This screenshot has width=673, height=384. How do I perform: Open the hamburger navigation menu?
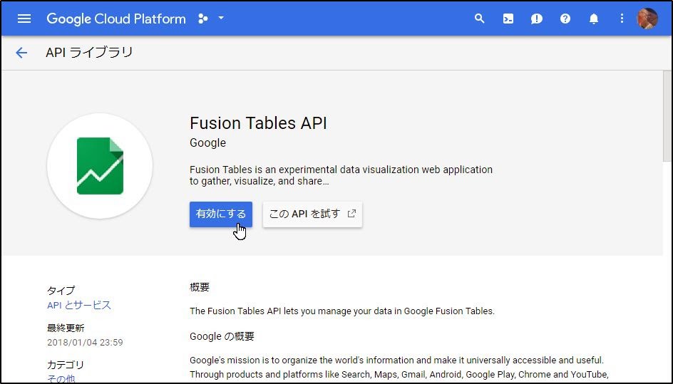pos(24,19)
